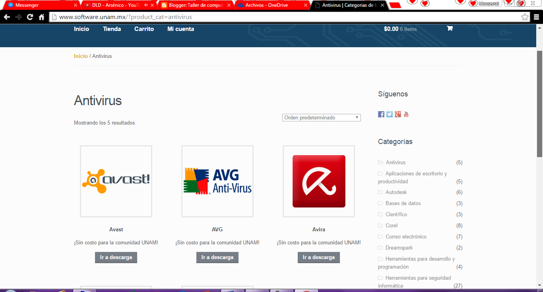
Task: Open the Tienda navigation menu item
Action: coord(112,29)
